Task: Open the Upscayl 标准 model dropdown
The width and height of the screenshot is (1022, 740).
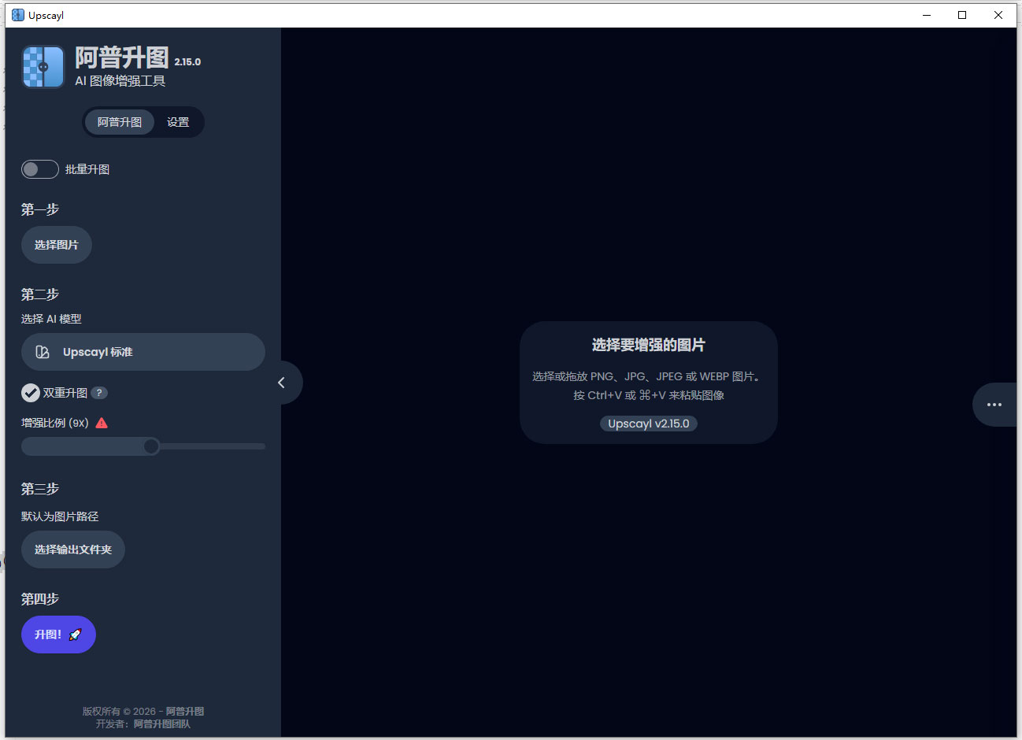Action: point(143,351)
